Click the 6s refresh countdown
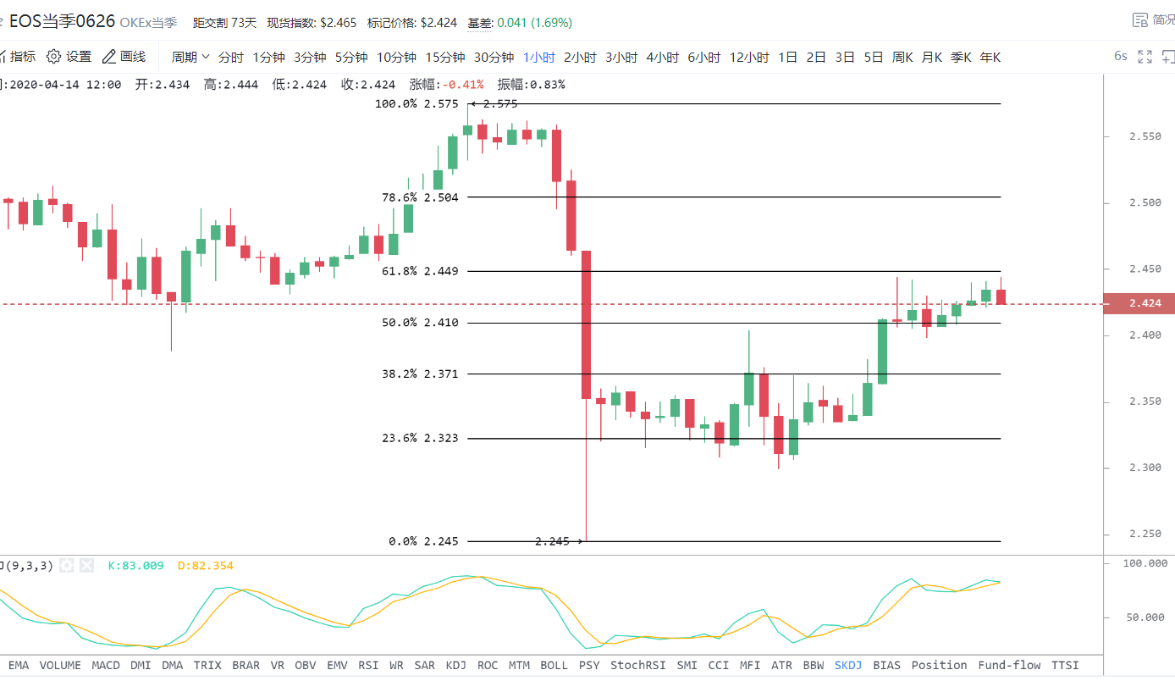 pos(1121,57)
